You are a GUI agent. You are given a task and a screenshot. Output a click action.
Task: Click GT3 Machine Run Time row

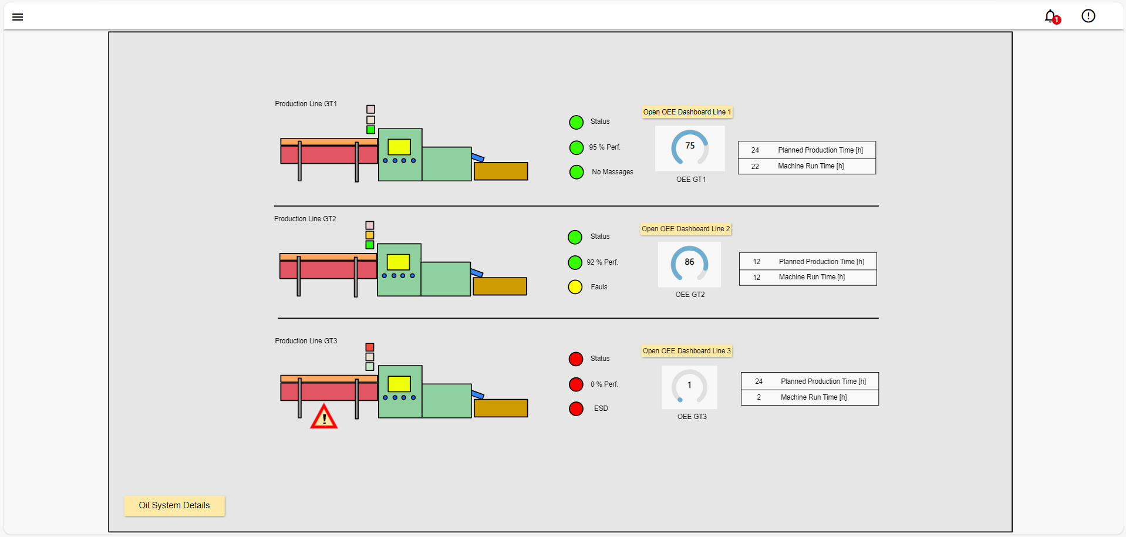pyautogui.click(x=809, y=397)
